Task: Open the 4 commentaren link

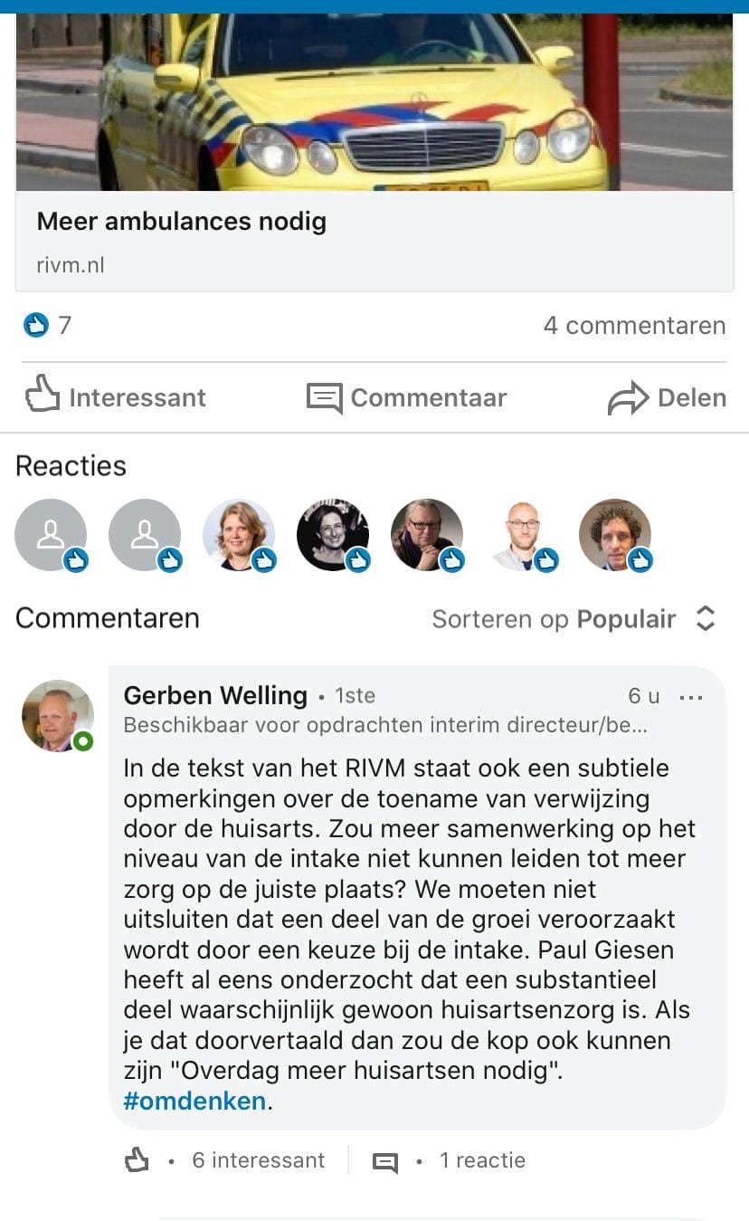Action: (634, 326)
